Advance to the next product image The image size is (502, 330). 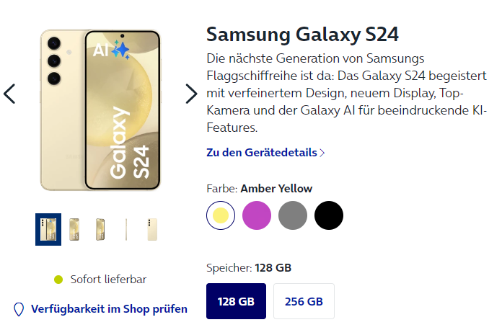(191, 94)
